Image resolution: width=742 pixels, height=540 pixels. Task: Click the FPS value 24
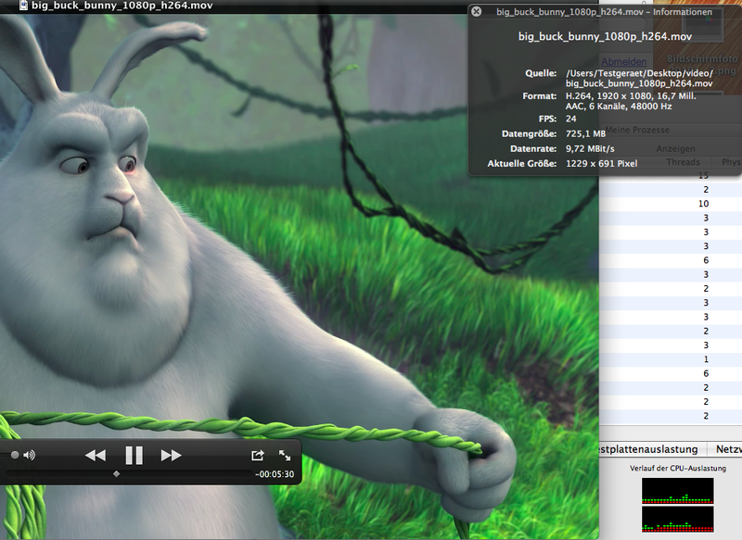pyautogui.click(x=570, y=119)
